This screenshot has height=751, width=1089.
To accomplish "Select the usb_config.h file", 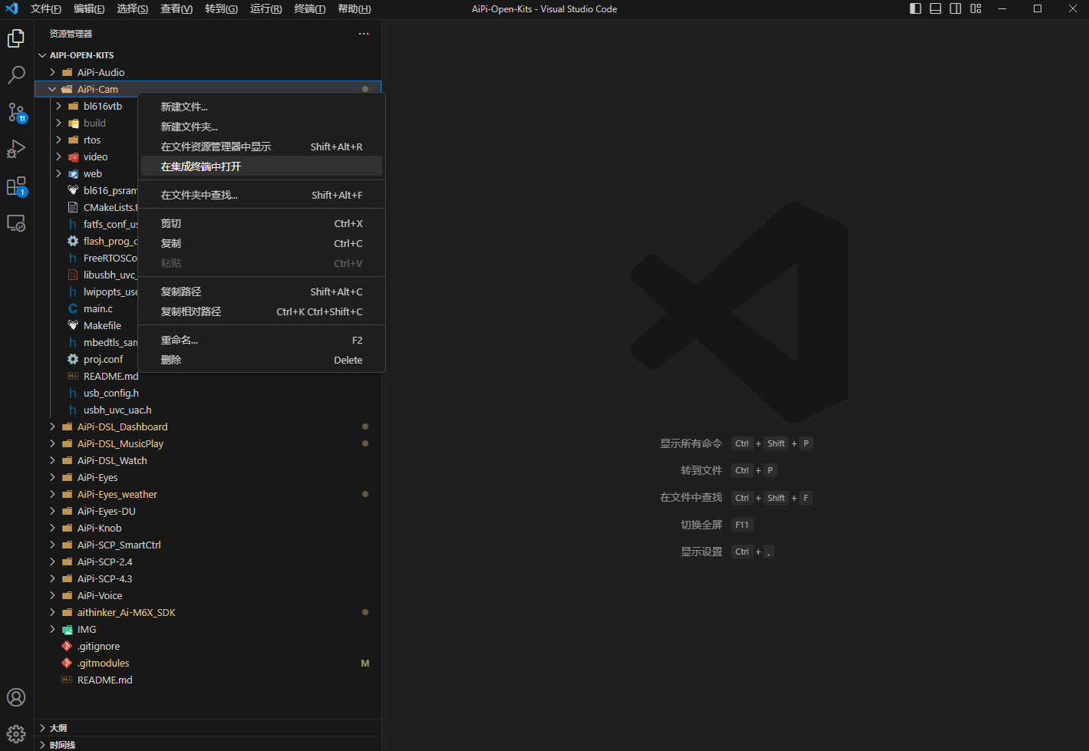I will (208, 393).
